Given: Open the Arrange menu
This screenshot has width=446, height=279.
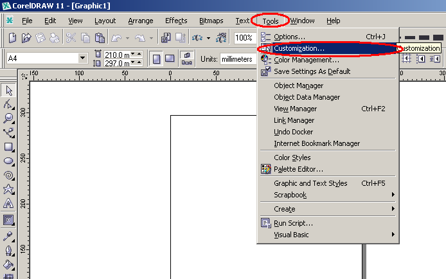Looking at the screenshot, I should click(141, 21).
